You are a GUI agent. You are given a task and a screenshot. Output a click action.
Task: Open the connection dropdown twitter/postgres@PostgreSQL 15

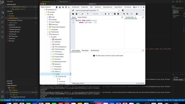tap(97, 10)
